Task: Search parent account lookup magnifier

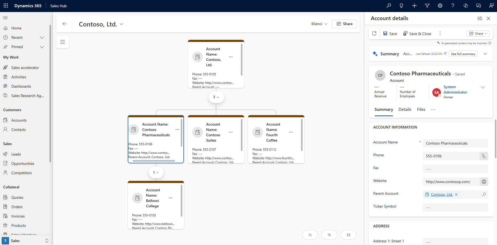Action: coord(484,195)
